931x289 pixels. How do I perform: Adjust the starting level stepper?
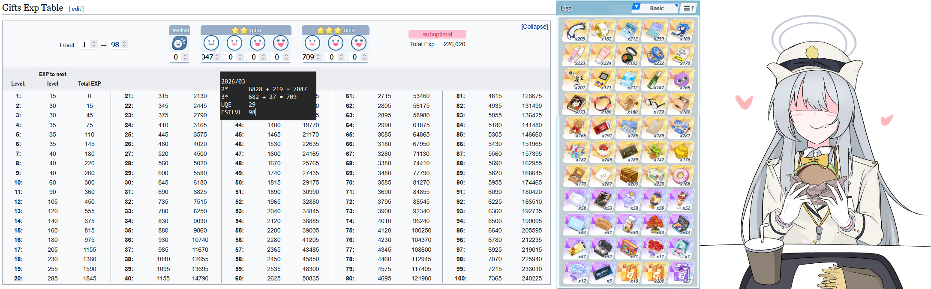click(94, 45)
